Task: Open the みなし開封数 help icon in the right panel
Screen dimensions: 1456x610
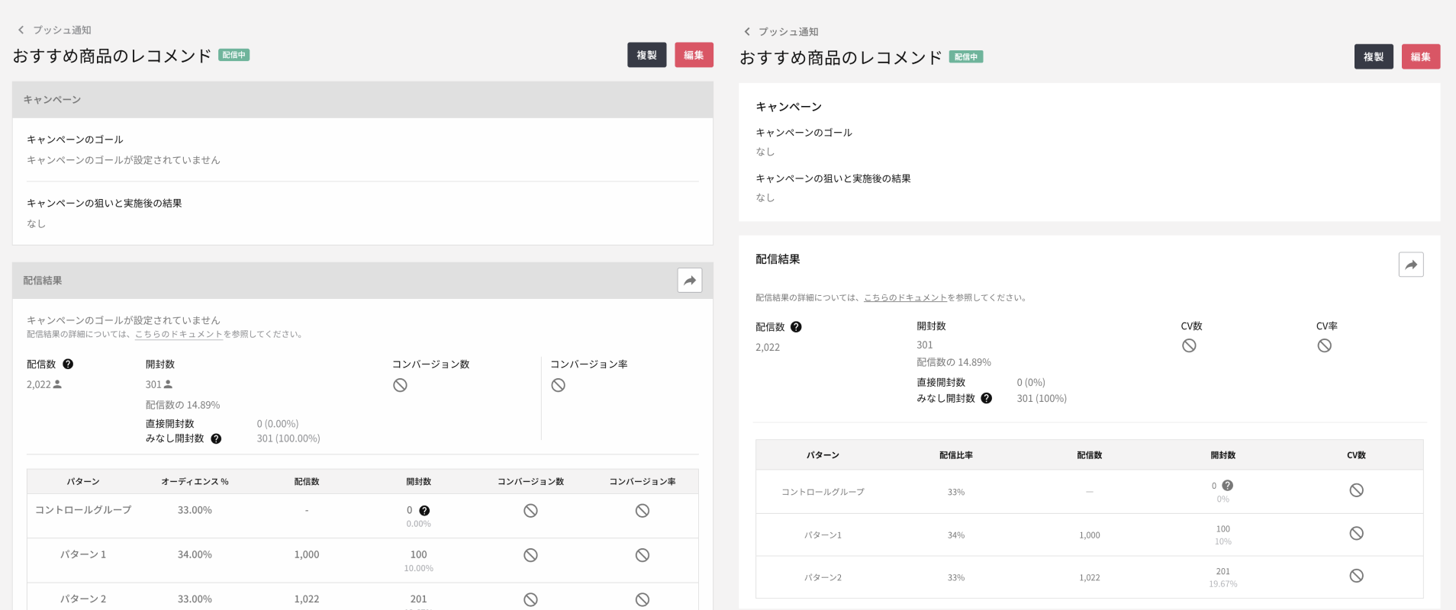Action: [x=987, y=398]
